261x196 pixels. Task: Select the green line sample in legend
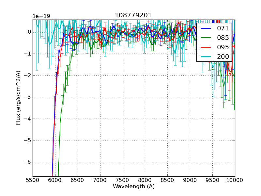205,38
